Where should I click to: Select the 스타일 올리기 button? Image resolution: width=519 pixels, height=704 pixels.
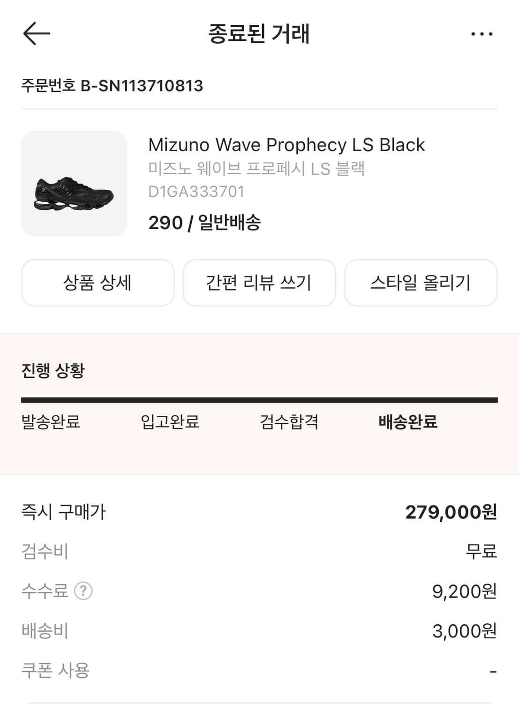point(421,283)
